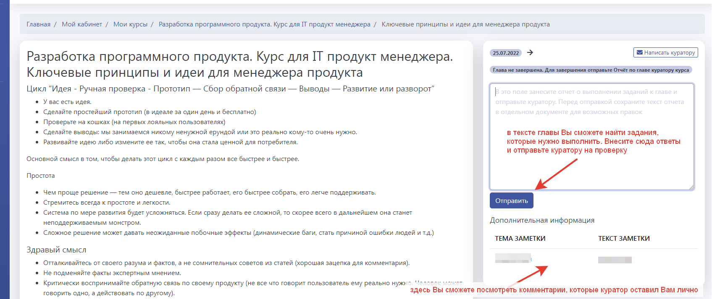Image resolution: width=712 pixels, height=299 pixels.
Task: Click the 'Здравый смысл' section heading
Action: tap(56, 250)
